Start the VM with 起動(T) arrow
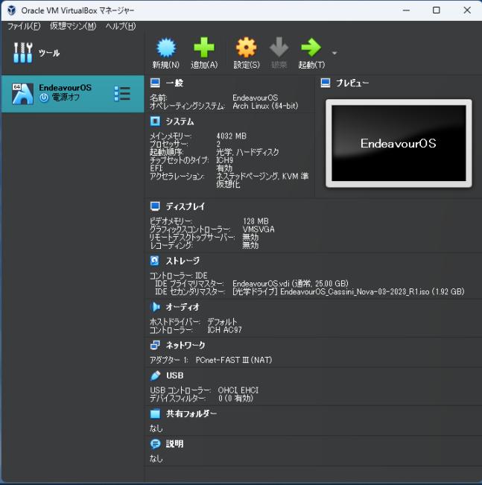The height and width of the screenshot is (485, 482). click(x=311, y=48)
